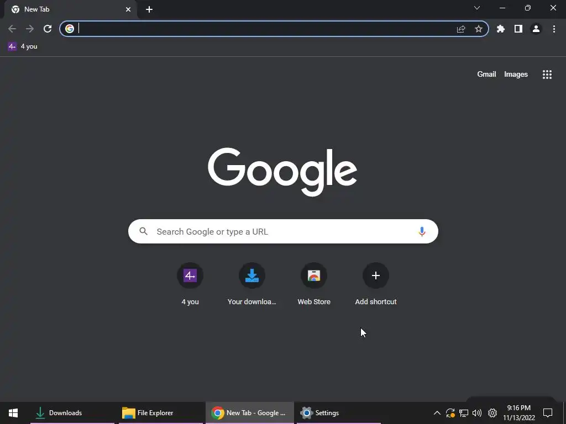
Task: Open the notification center icon
Action: (x=548, y=413)
